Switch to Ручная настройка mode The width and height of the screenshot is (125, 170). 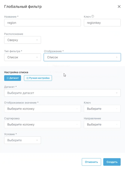pos(38,78)
